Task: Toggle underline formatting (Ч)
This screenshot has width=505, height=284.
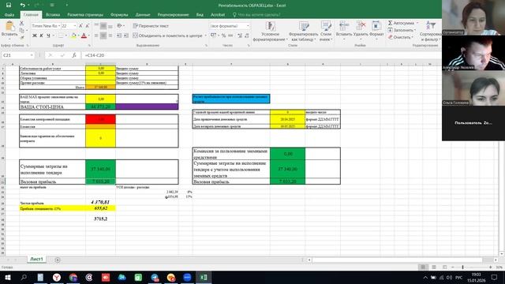Action: point(48,35)
